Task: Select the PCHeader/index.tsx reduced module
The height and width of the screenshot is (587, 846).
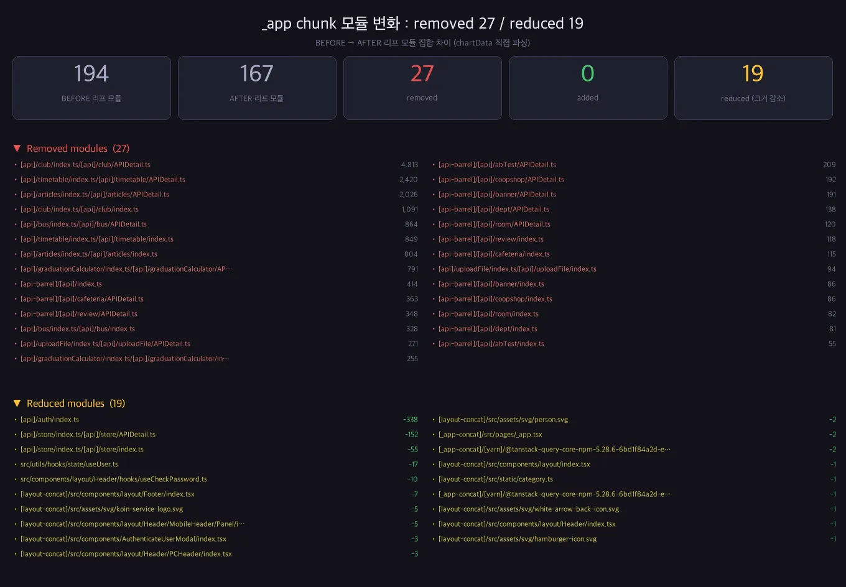Action: point(215,554)
